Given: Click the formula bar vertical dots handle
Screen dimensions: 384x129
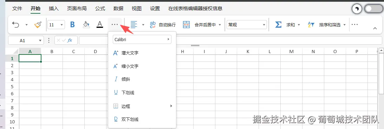Looking at the screenshot, I should click(x=49, y=40).
